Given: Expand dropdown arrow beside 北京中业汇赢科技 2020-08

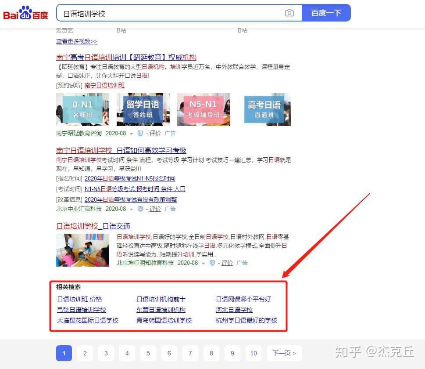Looking at the screenshot, I should click(131, 209).
